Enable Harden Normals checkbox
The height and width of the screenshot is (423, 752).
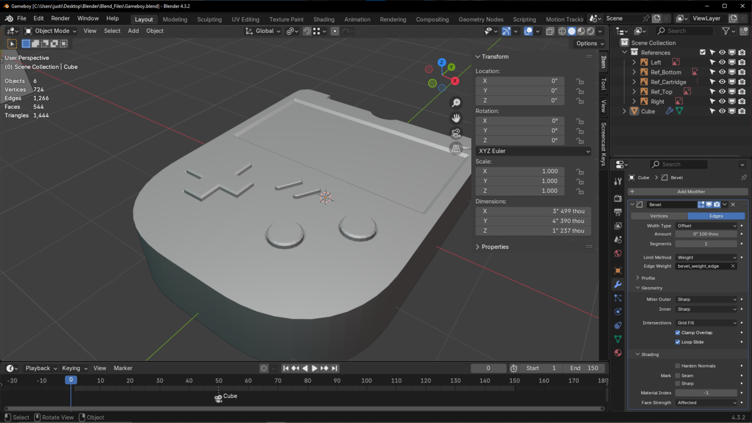[677, 366]
